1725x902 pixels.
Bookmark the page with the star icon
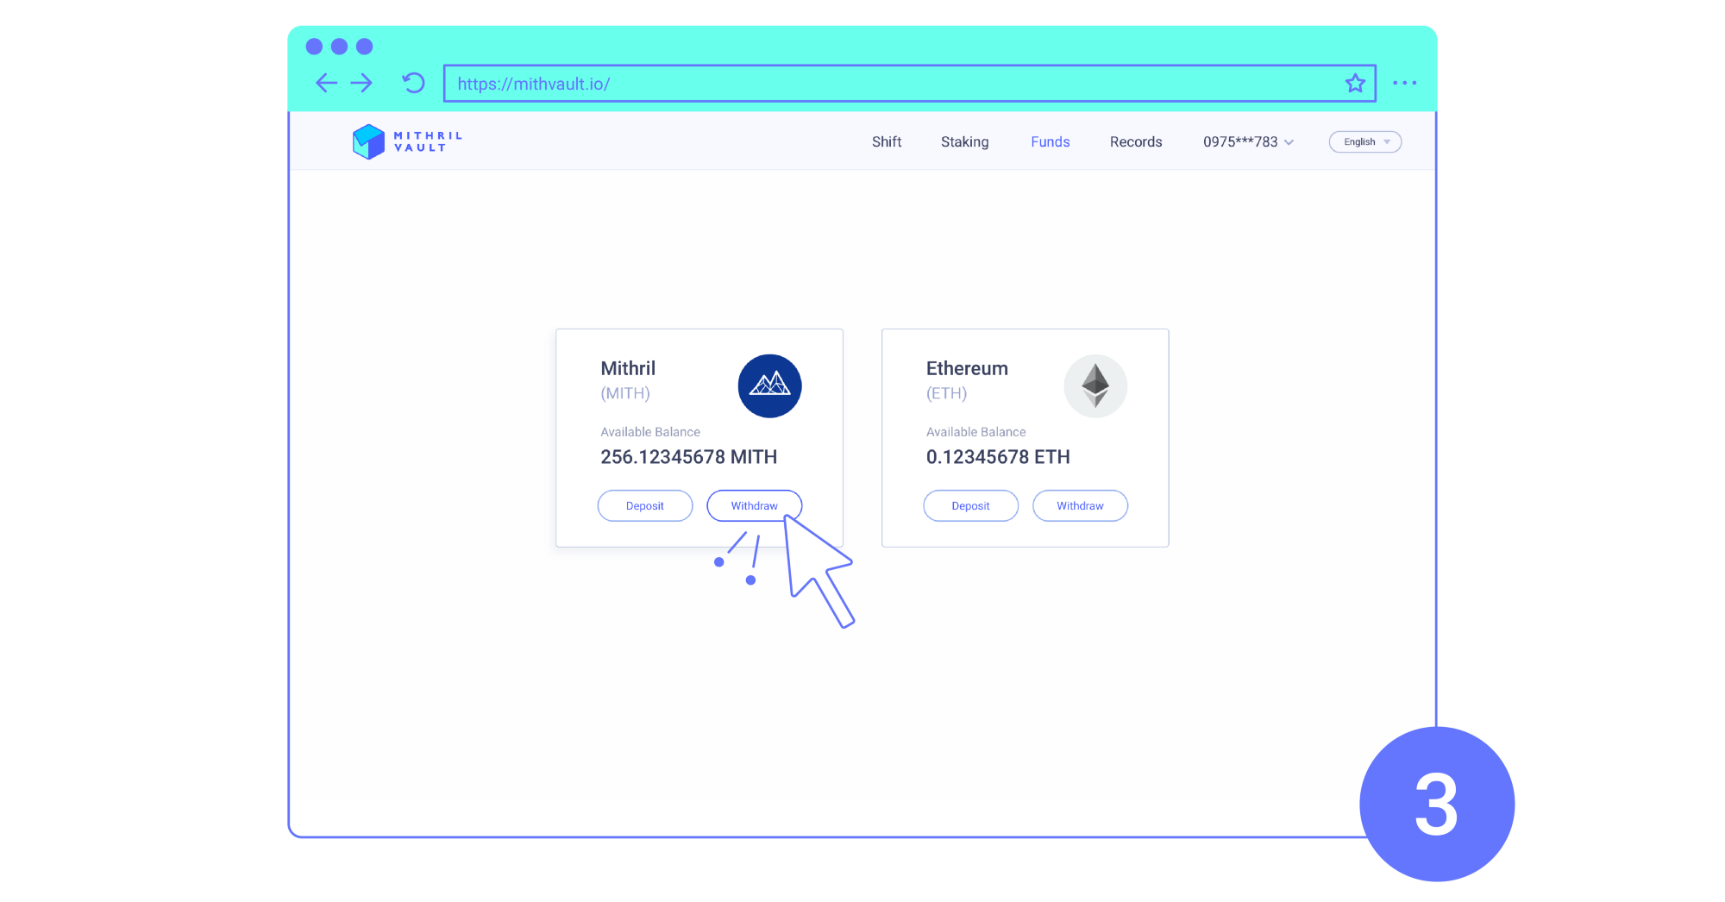click(1355, 83)
